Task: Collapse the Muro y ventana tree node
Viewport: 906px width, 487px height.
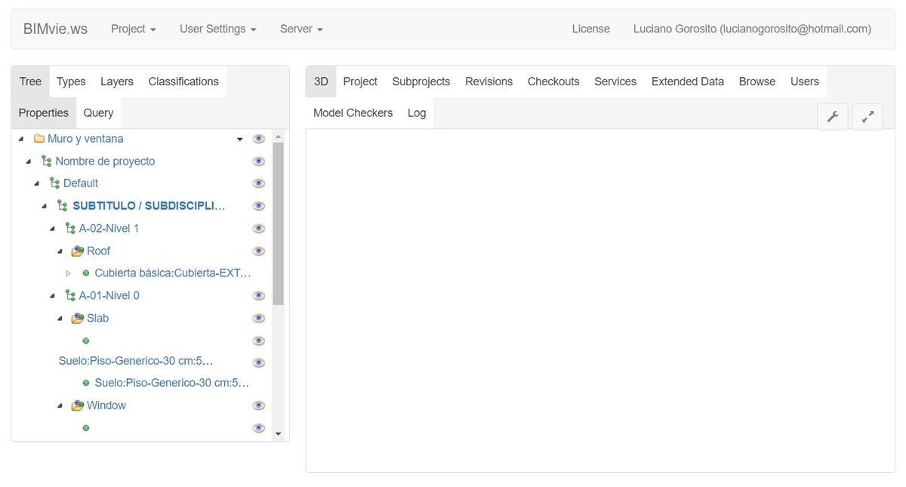Action: tap(21, 139)
